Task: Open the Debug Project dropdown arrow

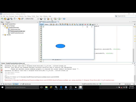Action: click(57, 19)
